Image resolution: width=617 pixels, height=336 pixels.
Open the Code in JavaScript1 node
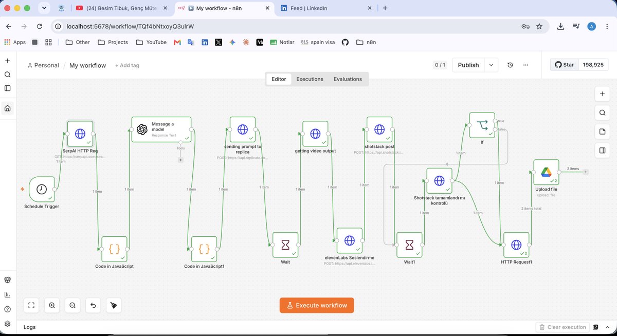204,249
